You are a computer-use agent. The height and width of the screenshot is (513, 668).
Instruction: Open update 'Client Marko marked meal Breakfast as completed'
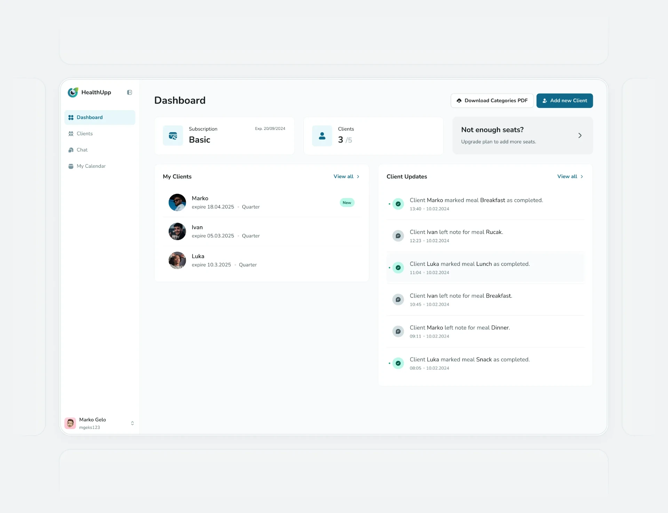485,204
